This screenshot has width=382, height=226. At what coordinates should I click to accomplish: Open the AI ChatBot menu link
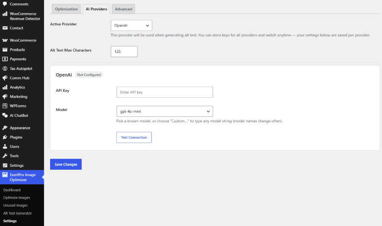click(x=19, y=116)
